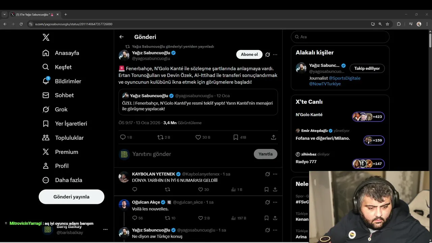Screen dimensions: 432x243
Task: Open the Barış Balkay account options menu
Action: (x=105, y=230)
